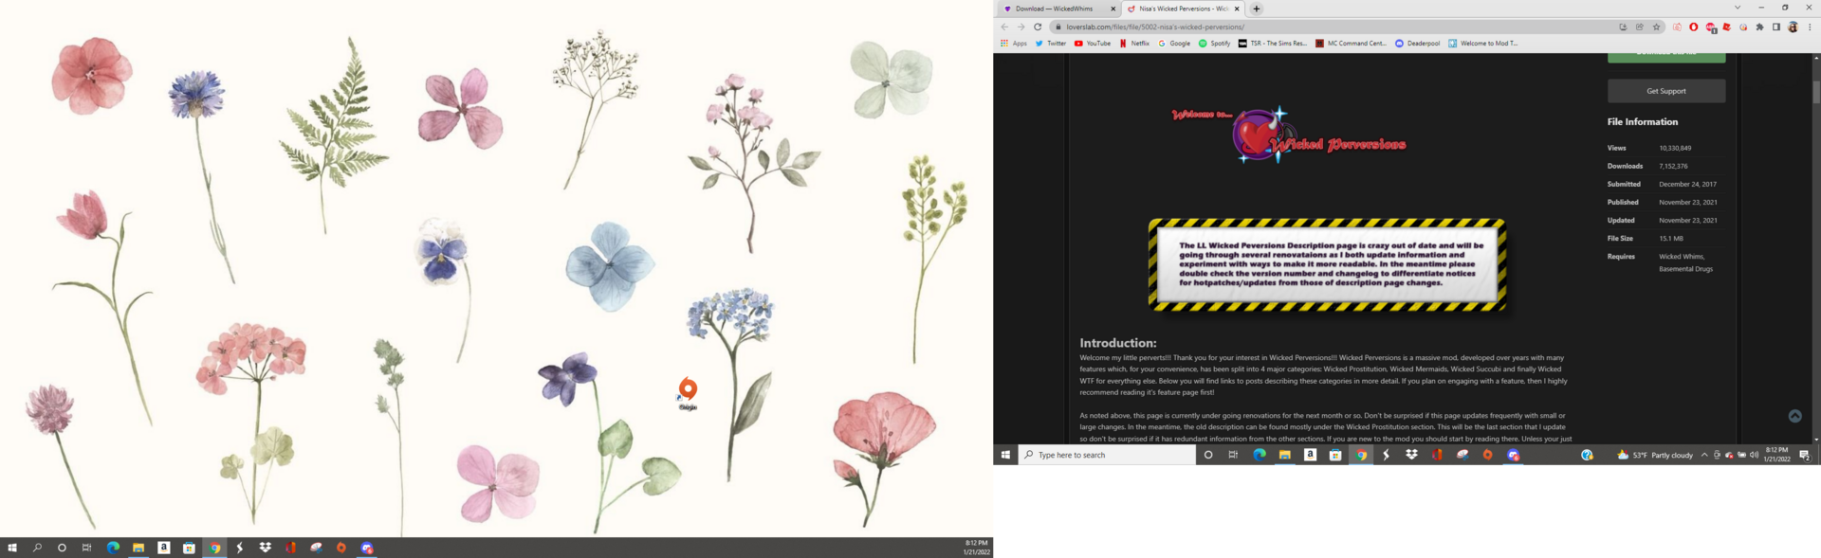Image resolution: width=1821 pixels, height=558 pixels.
Task: Switch to the Download — WickedWhims tab
Action: 1058,9
